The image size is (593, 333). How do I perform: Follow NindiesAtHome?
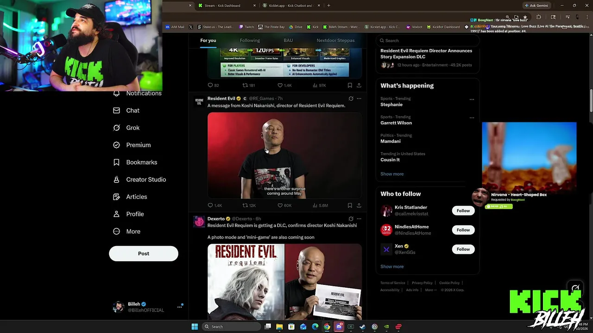point(463,230)
